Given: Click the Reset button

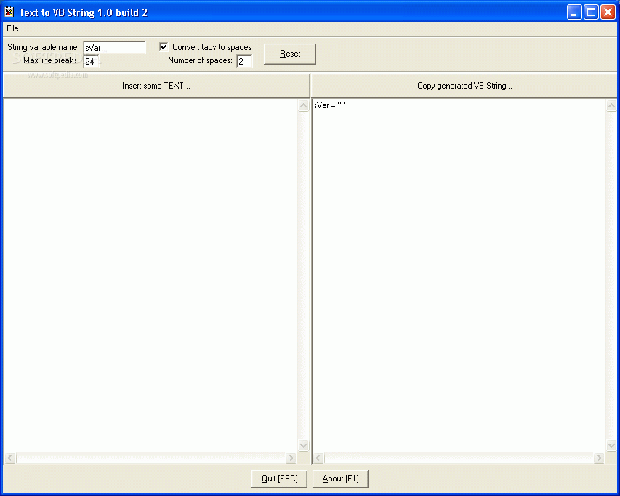Looking at the screenshot, I should [290, 54].
